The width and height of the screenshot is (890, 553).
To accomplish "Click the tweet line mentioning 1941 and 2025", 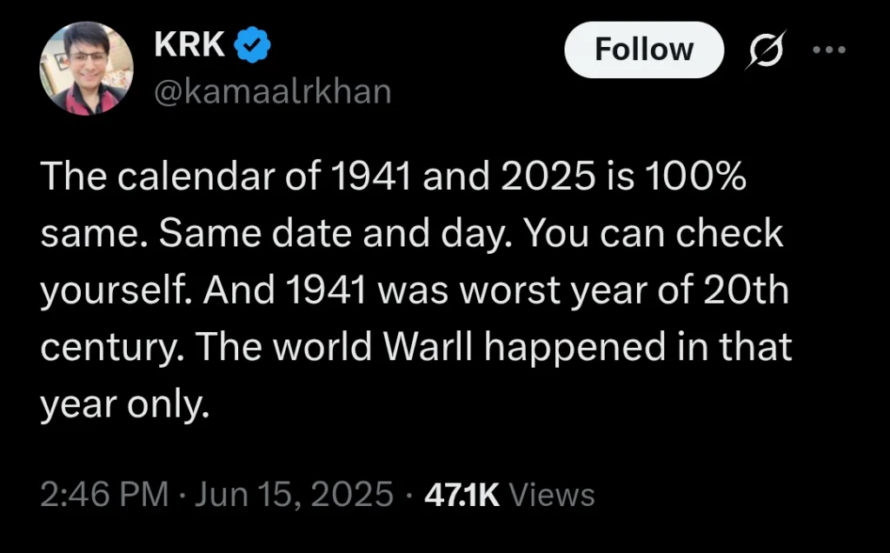I will (x=394, y=177).
